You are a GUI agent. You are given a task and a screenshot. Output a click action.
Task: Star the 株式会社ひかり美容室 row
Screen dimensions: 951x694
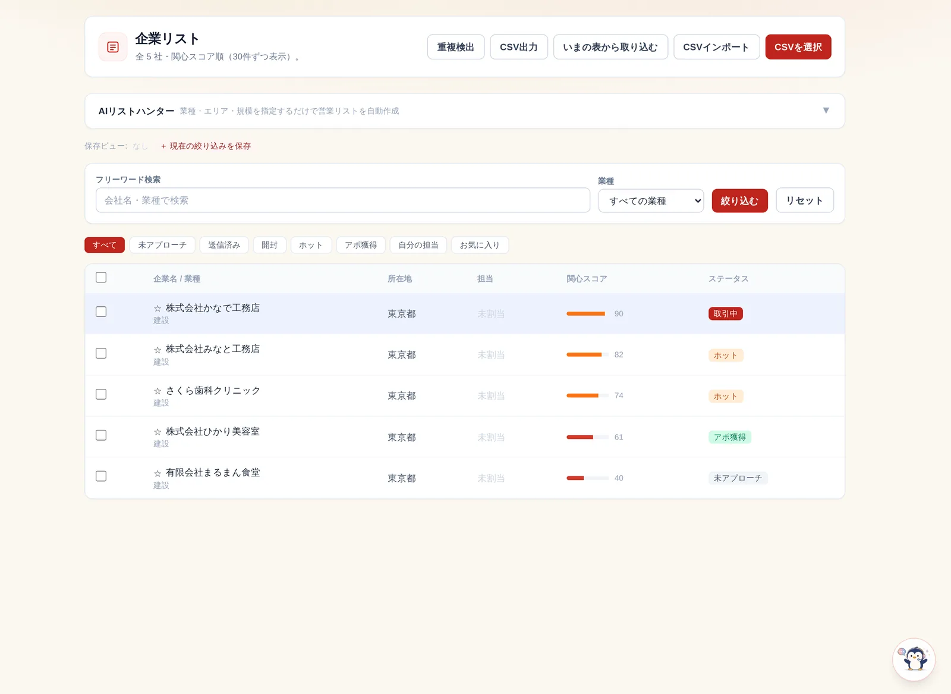pos(158,432)
